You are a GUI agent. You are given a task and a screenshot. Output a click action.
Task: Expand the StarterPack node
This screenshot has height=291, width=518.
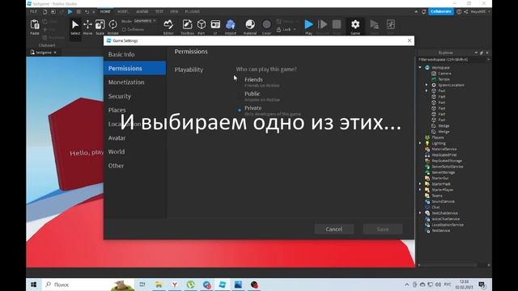(x=420, y=183)
